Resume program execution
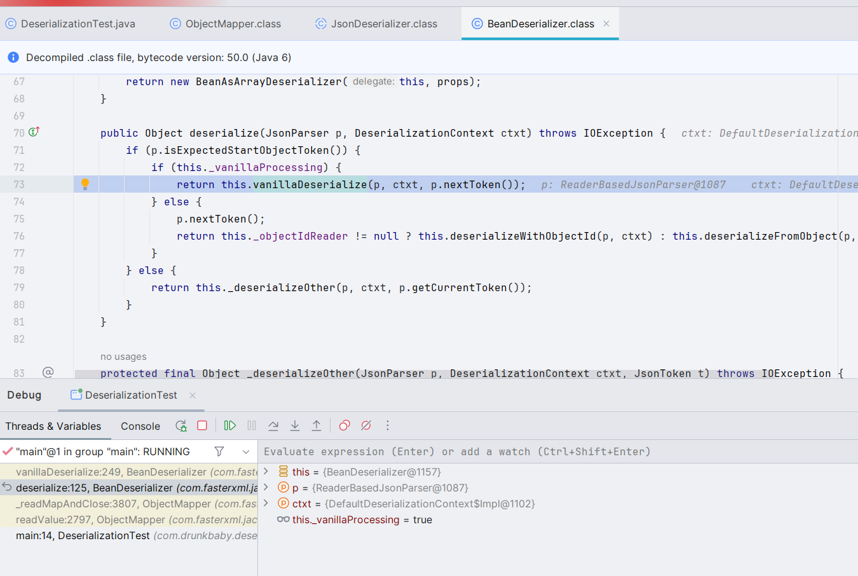This screenshot has width=858, height=576. (230, 426)
